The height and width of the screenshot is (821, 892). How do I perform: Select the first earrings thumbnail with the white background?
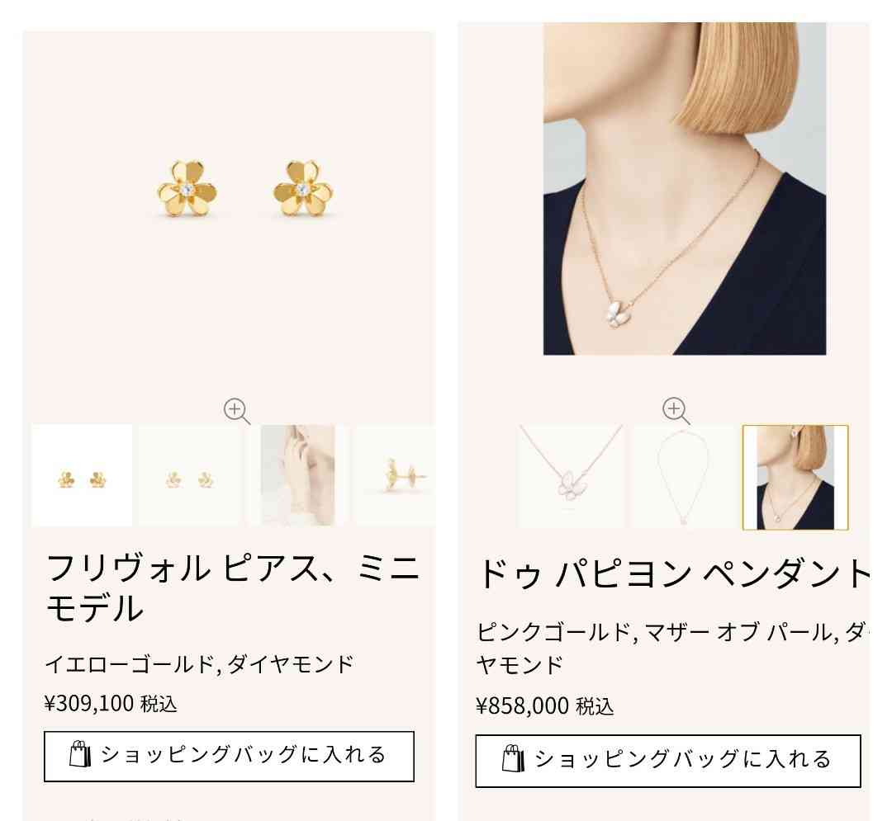click(82, 475)
